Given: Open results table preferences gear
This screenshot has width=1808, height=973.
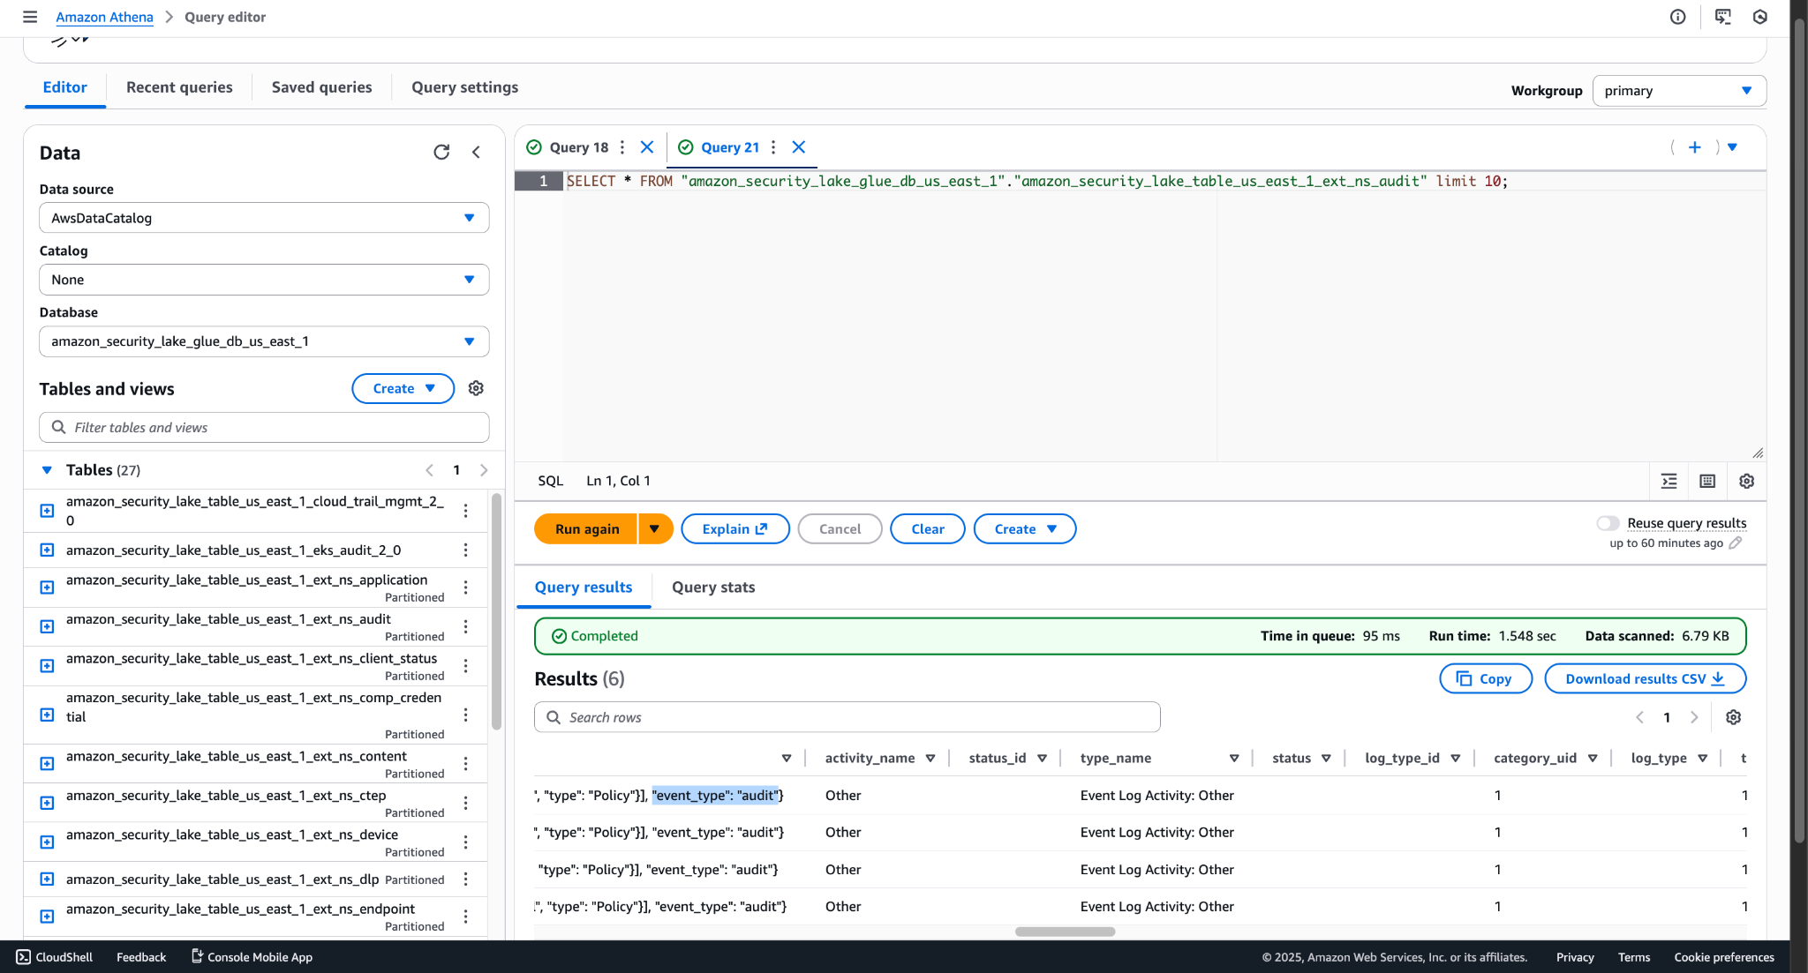Looking at the screenshot, I should 1733,717.
